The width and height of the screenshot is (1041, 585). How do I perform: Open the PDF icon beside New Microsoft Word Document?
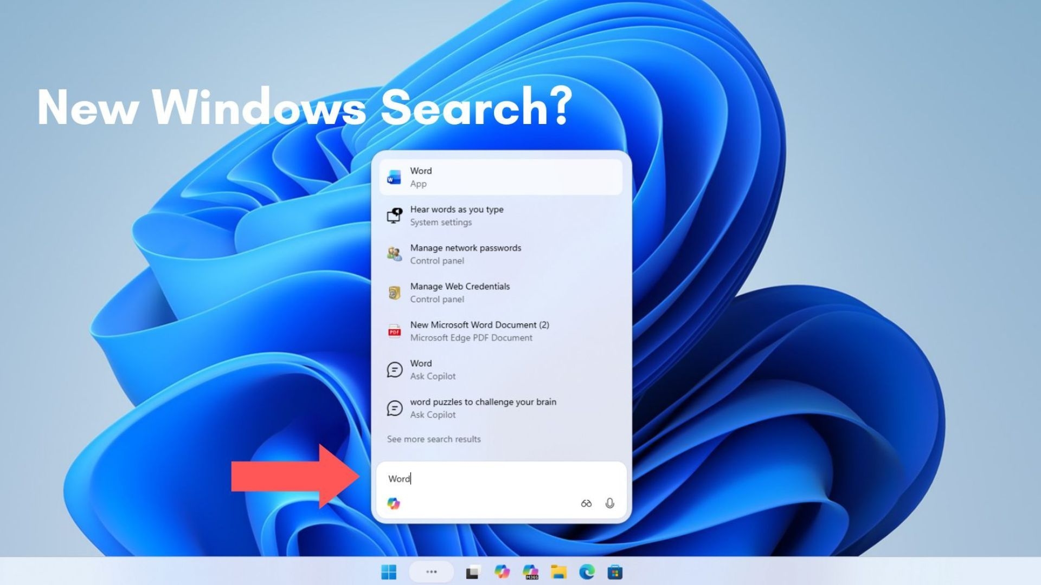pos(394,331)
